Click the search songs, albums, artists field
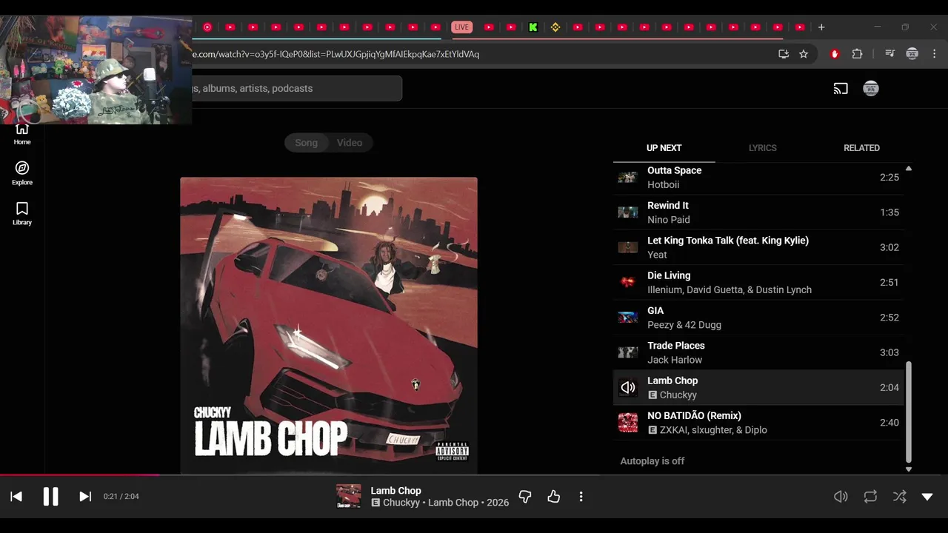The width and height of the screenshot is (948, 533). [x=296, y=88]
